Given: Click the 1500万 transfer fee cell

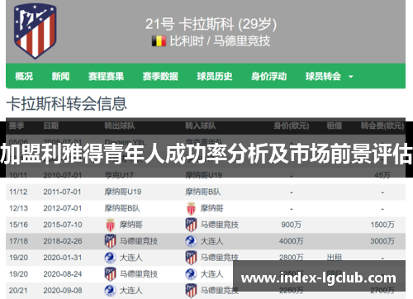Looking at the screenshot, I should pyautogui.click(x=382, y=225).
